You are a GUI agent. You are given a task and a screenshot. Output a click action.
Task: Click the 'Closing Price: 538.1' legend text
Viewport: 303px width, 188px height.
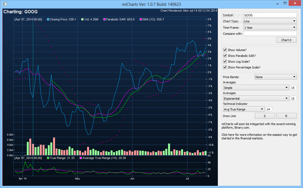(63, 19)
